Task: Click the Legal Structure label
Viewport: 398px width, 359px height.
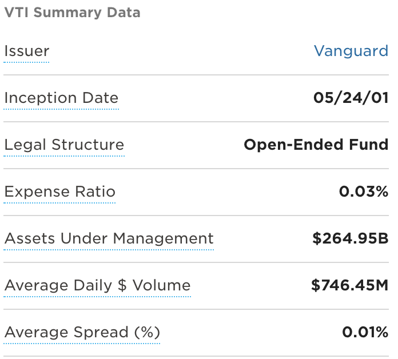Action: pos(64,145)
